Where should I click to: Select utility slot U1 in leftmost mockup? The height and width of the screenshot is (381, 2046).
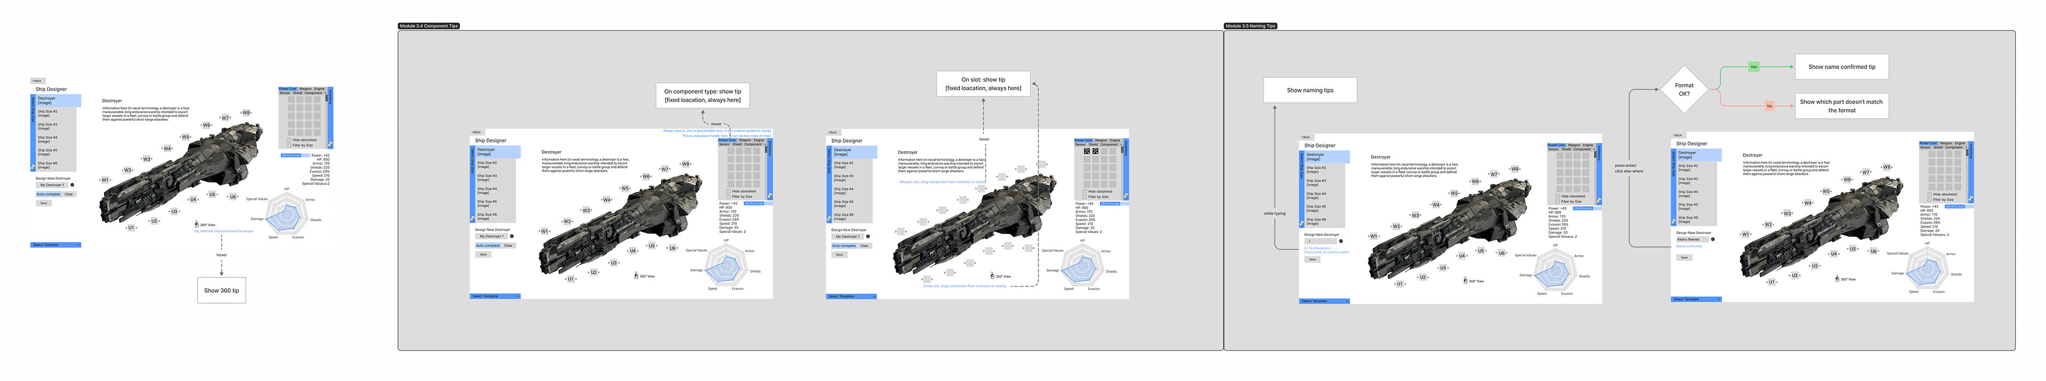(132, 228)
